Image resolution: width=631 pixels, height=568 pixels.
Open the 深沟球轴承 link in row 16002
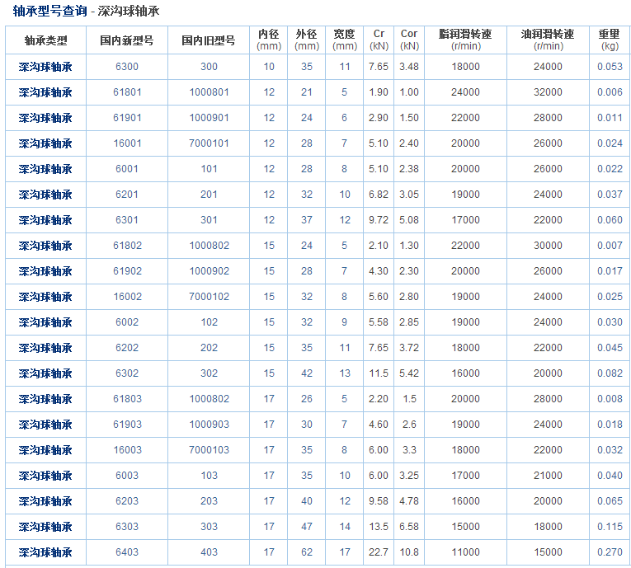pyautogui.click(x=45, y=297)
